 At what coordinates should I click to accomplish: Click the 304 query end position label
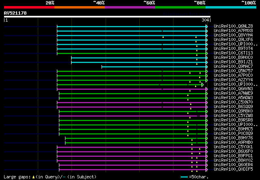pyautogui.click(x=205, y=20)
